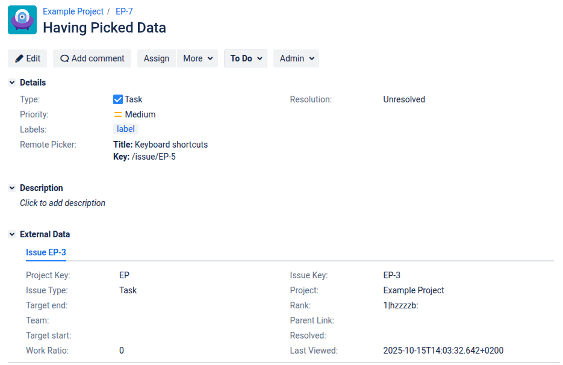Click to add description text
Viewport: 563px width, 365px height.
(x=63, y=203)
